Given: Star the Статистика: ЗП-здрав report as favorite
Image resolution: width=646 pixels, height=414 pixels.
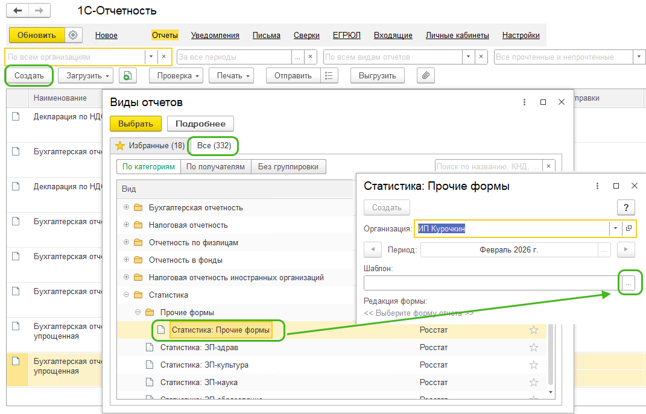Looking at the screenshot, I should (x=533, y=347).
